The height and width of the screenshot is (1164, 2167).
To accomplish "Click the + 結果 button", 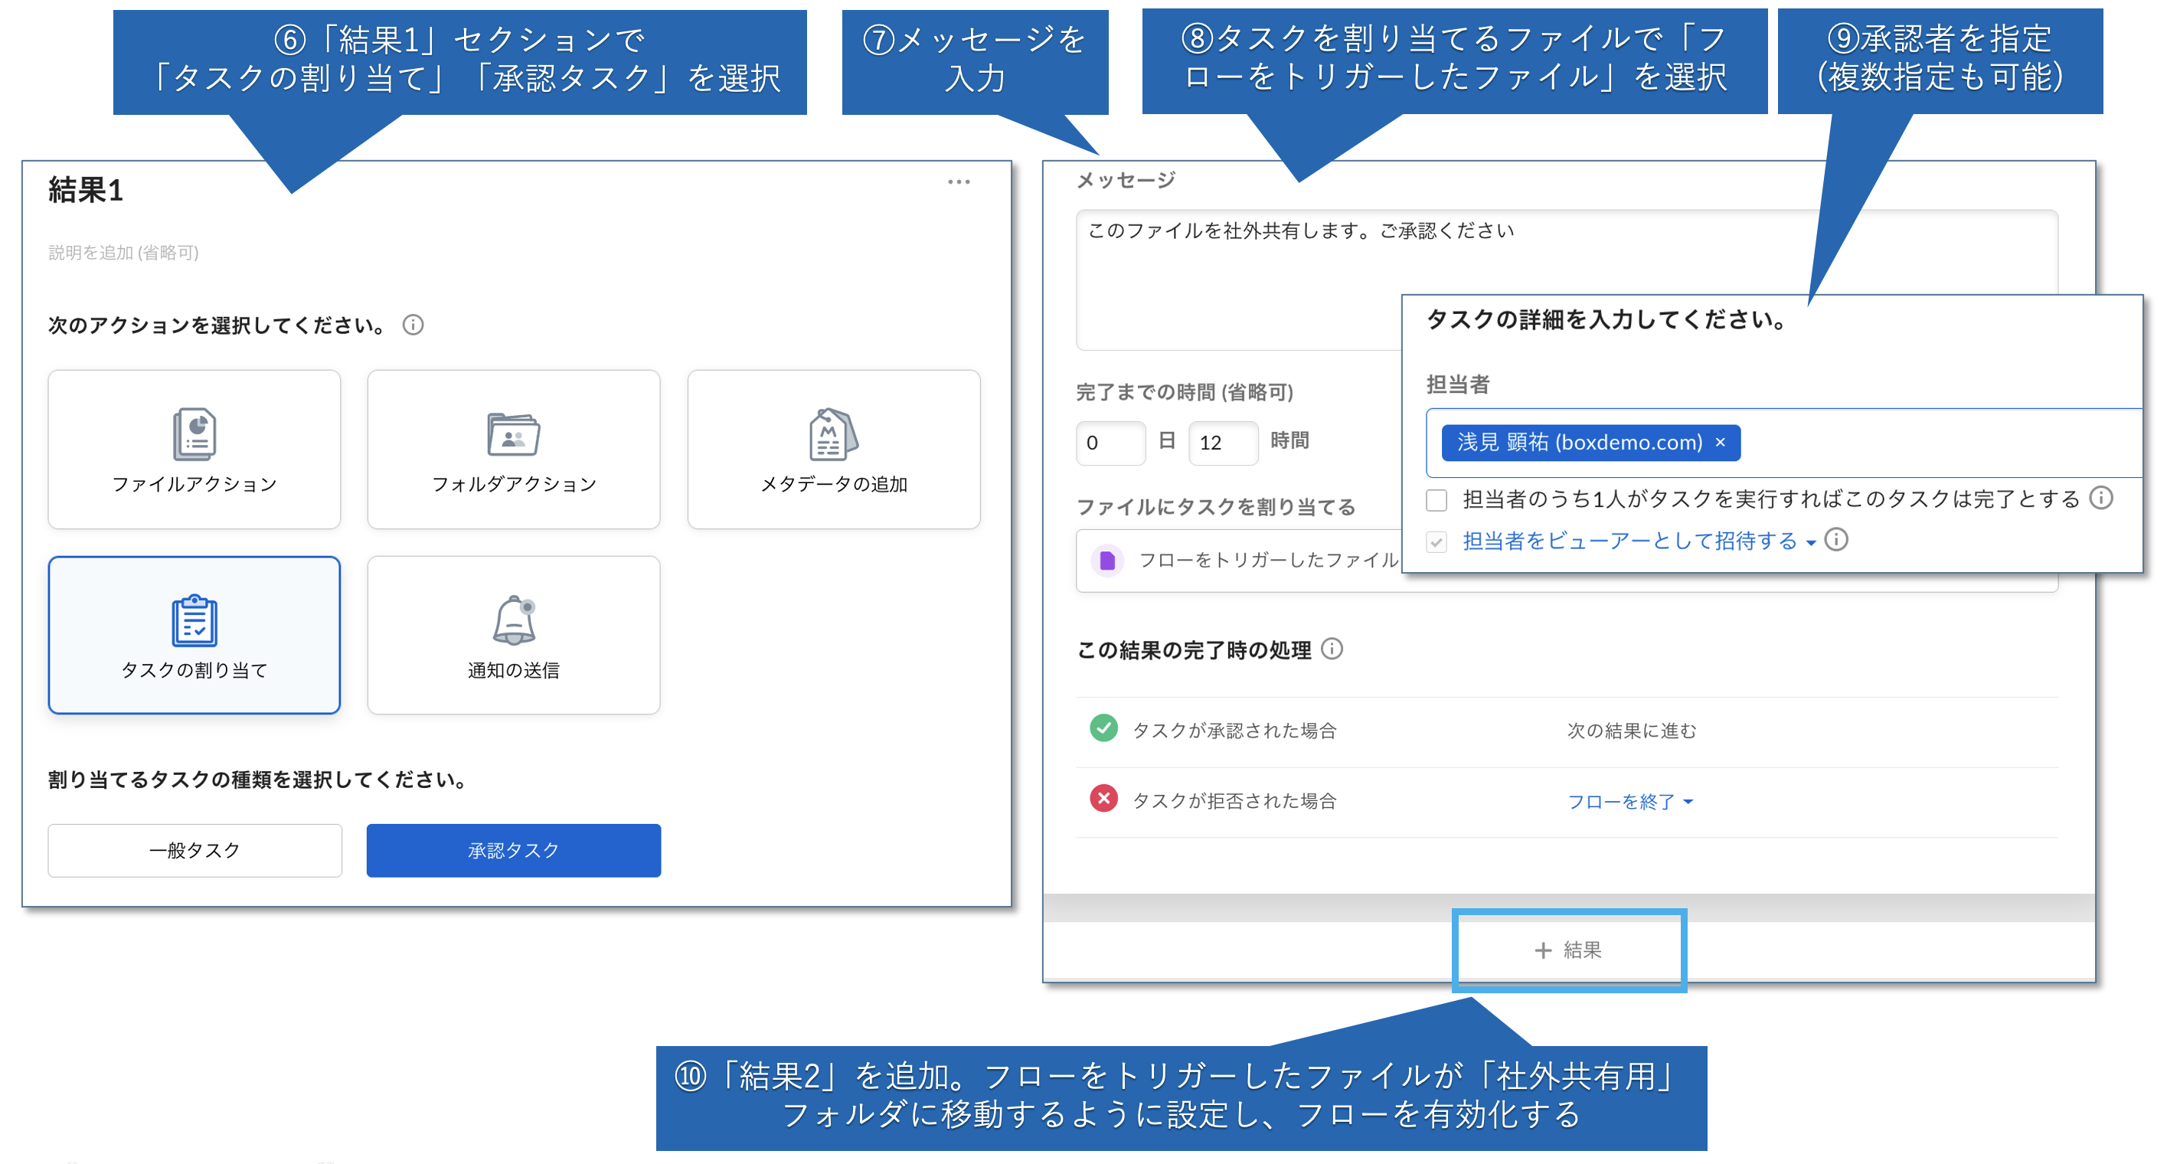I will (x=1569, y=950).
